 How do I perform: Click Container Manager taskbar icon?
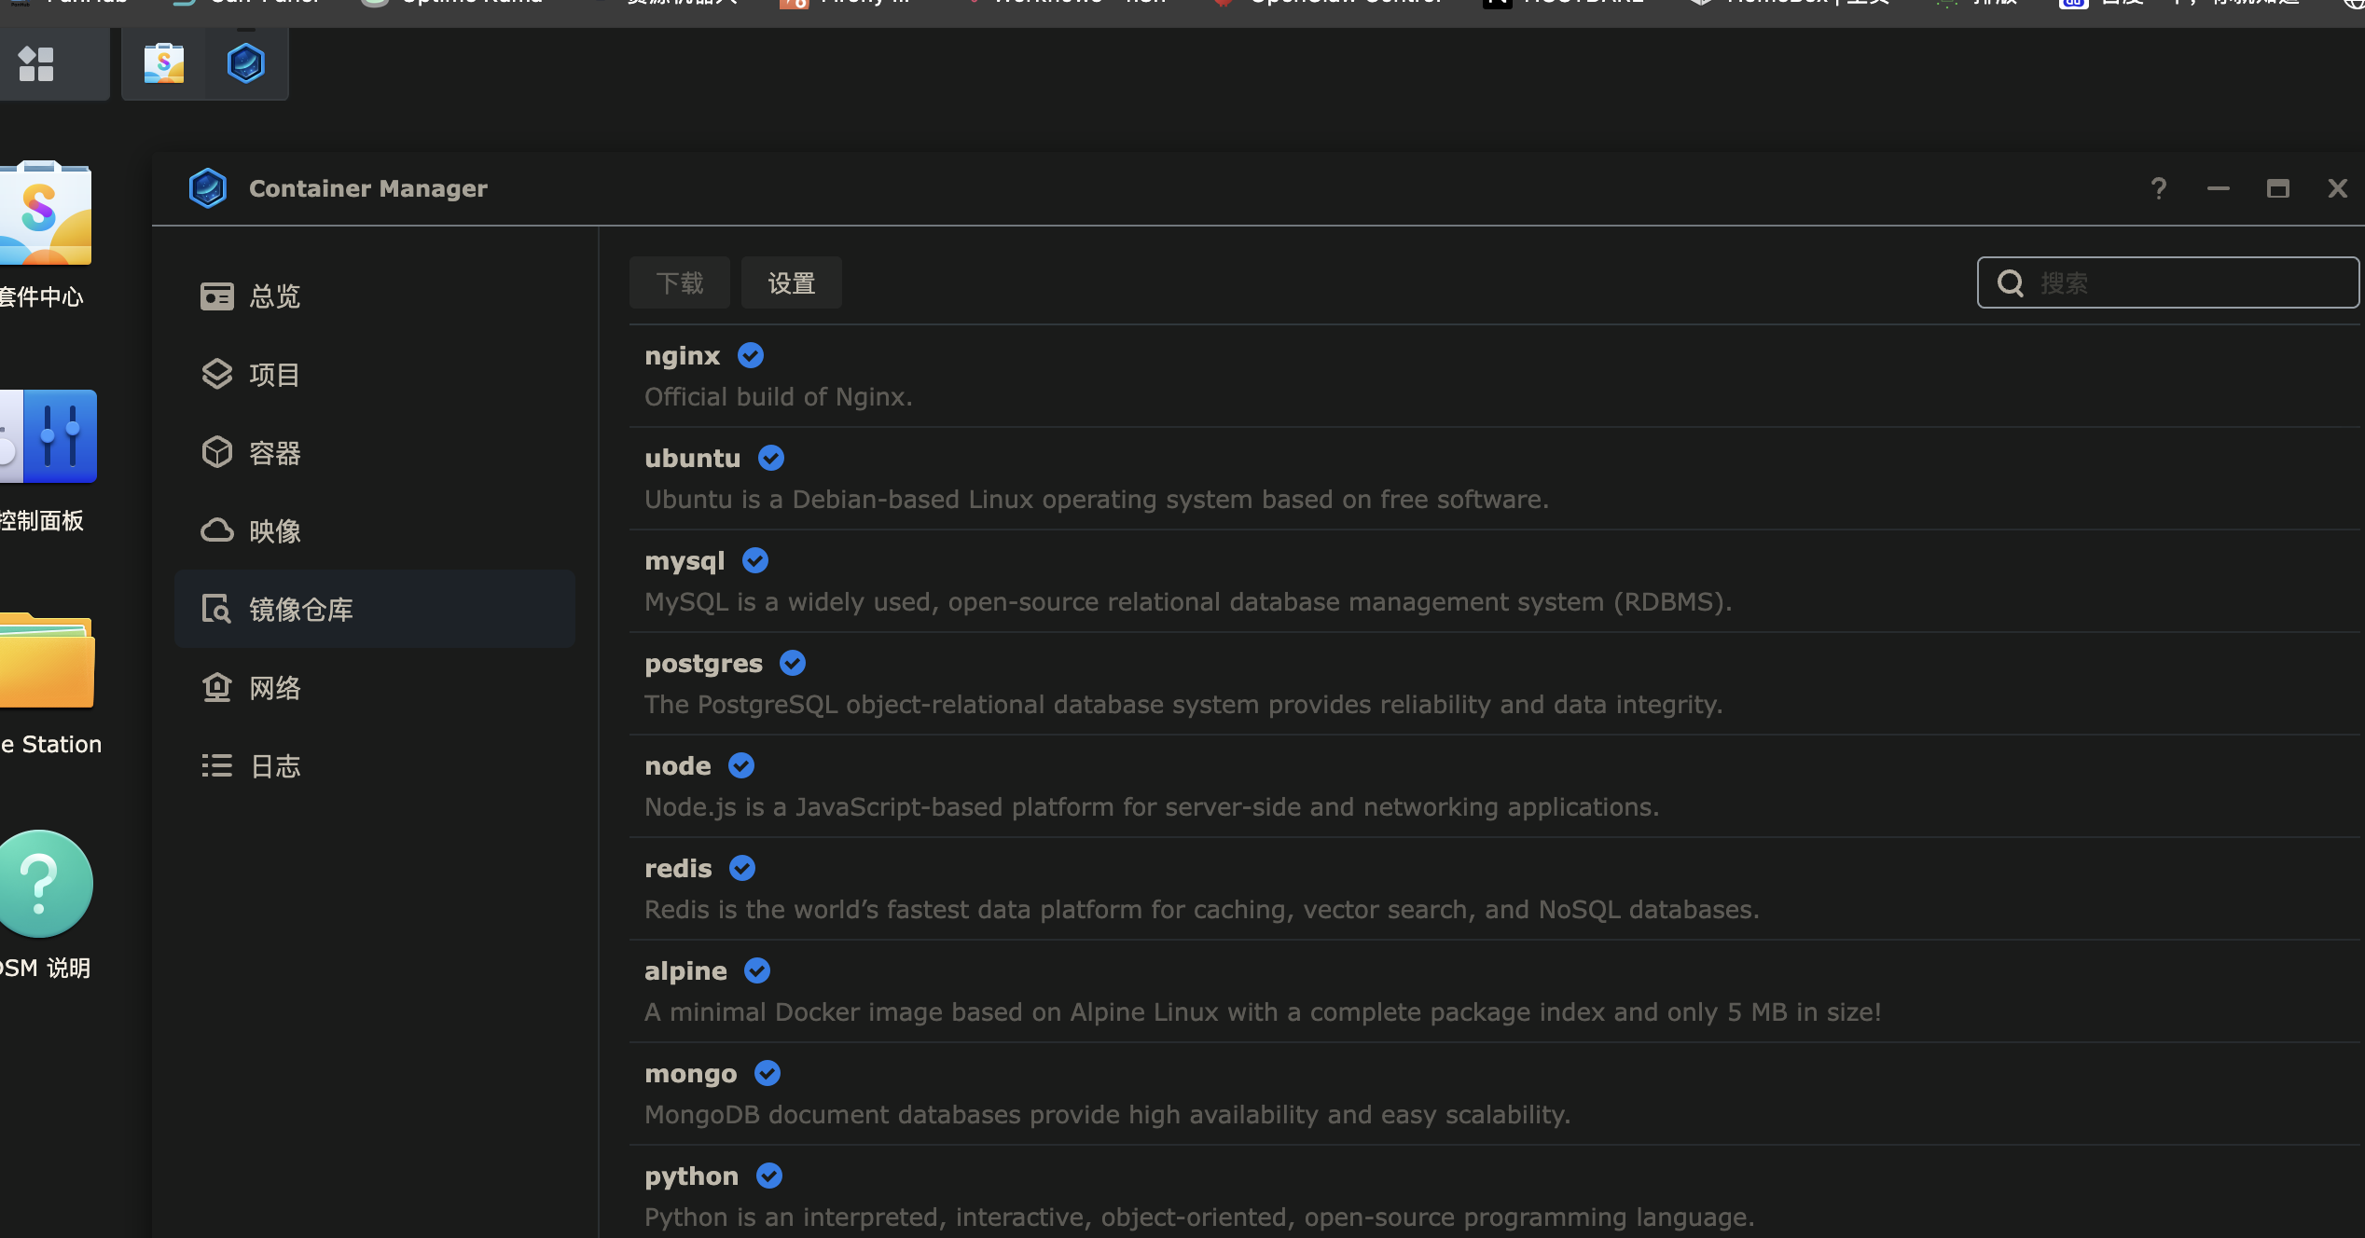coord(246,63)
